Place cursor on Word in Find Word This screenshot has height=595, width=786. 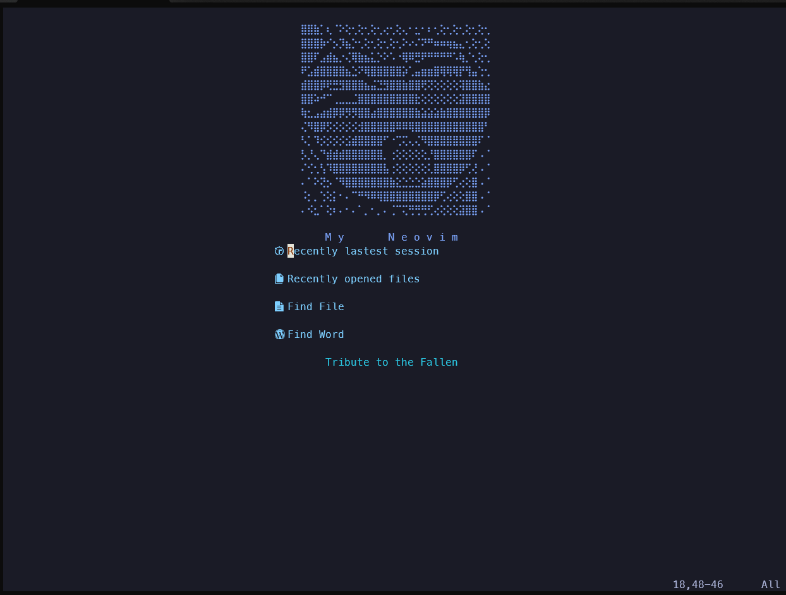click(331, 335)
